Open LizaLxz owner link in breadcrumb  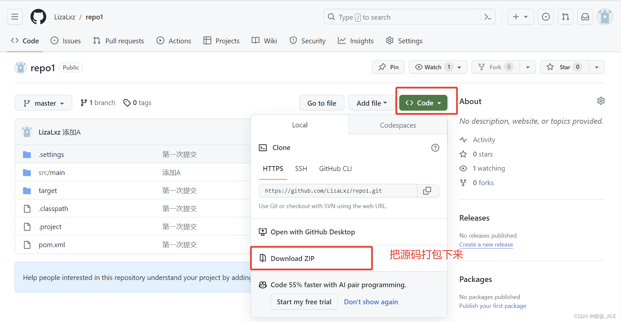(65, 17)
